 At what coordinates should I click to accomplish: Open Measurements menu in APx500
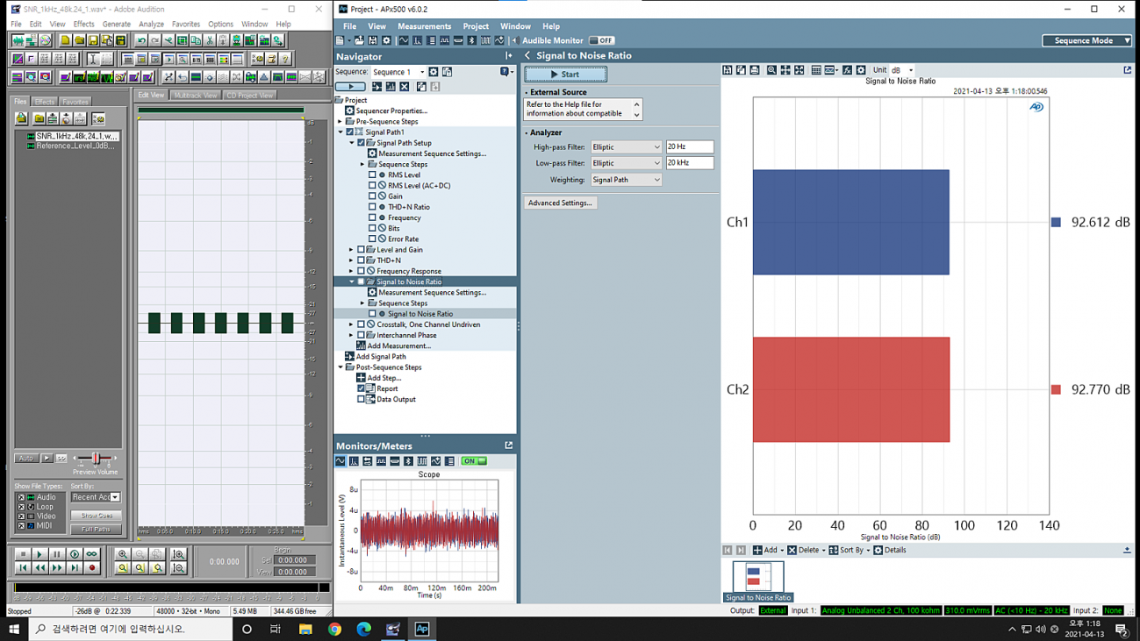click(x=424, y=26)
